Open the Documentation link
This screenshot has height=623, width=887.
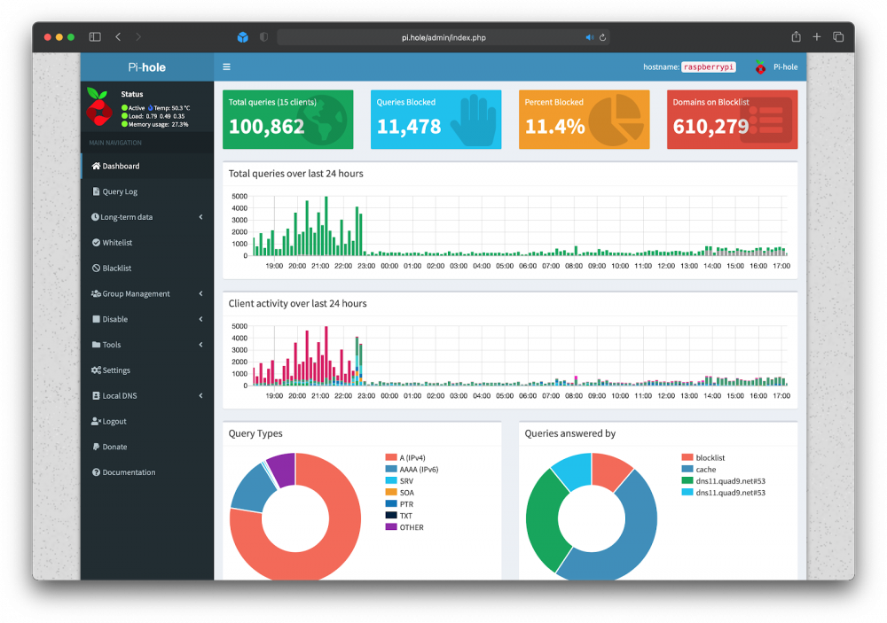point(128,472)
